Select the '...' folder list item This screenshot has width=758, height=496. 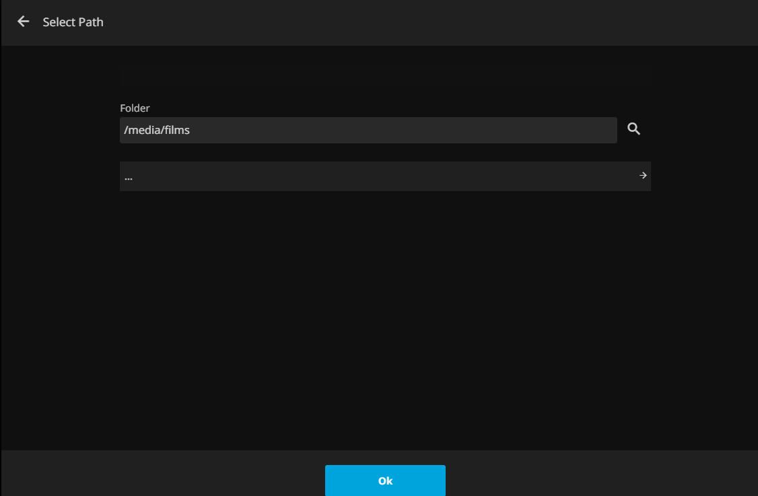(384, 176)
